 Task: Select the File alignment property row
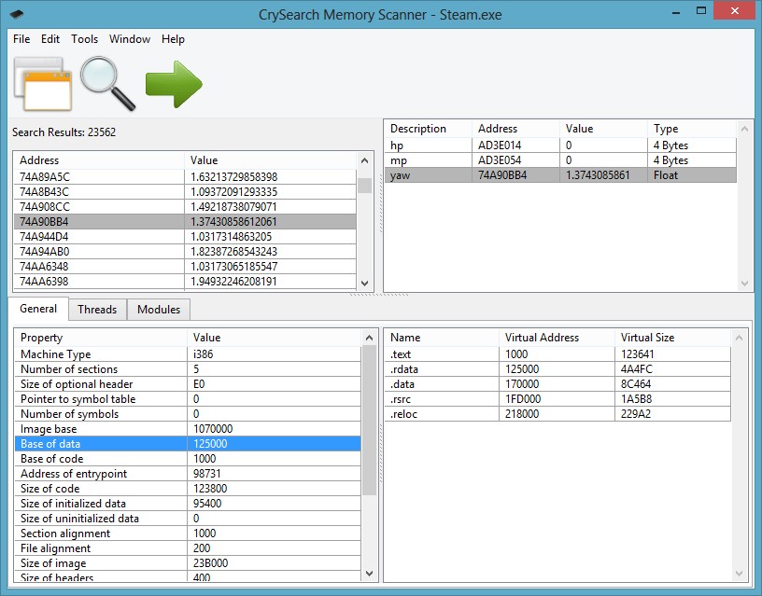[x=188, y=548]
